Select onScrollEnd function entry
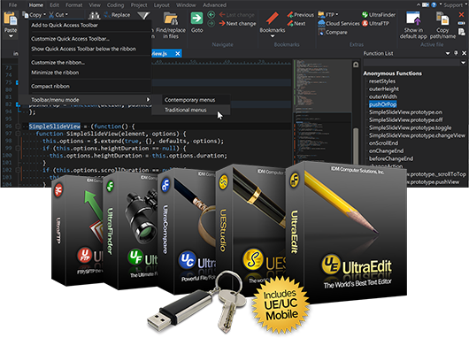469x338 pixels. point(383,143)
